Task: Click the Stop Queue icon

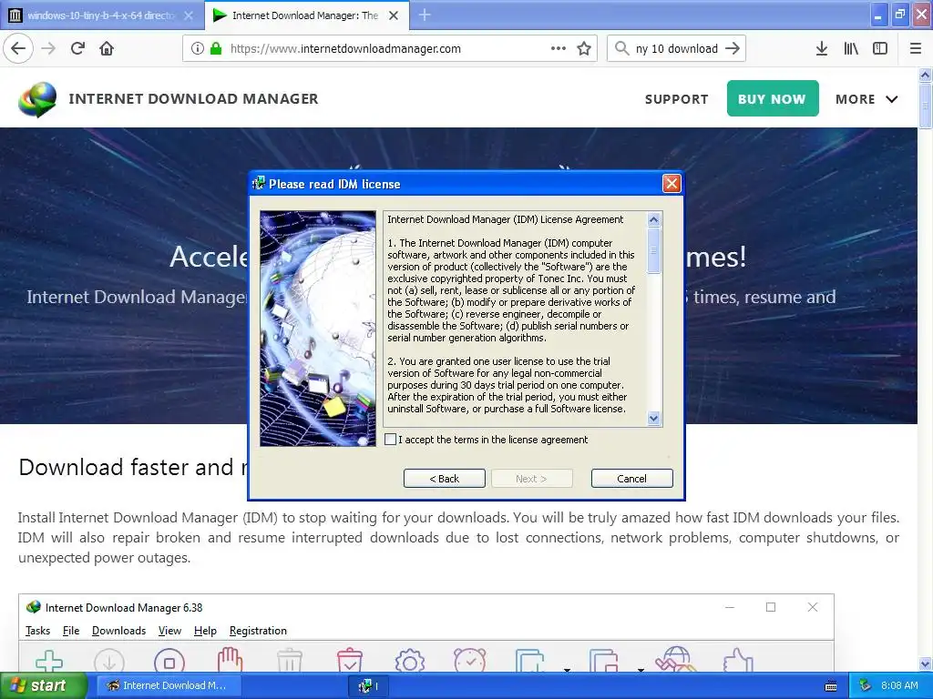Action: 604,660
